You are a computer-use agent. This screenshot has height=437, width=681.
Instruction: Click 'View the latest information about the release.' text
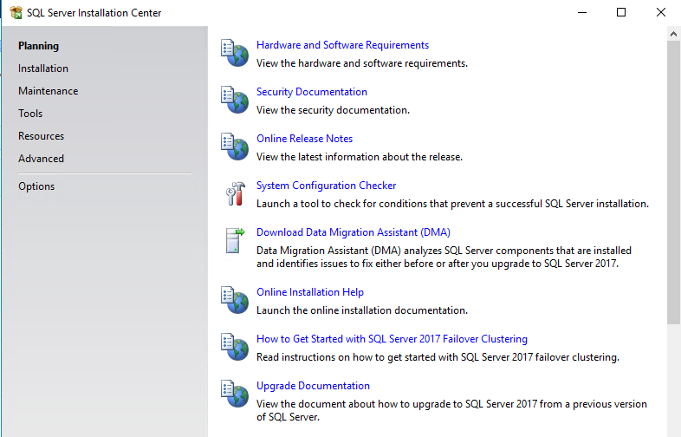[360, 157]
